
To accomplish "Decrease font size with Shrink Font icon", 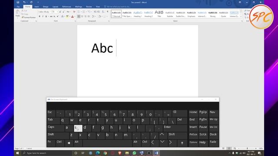I will (x=63, y=12).
